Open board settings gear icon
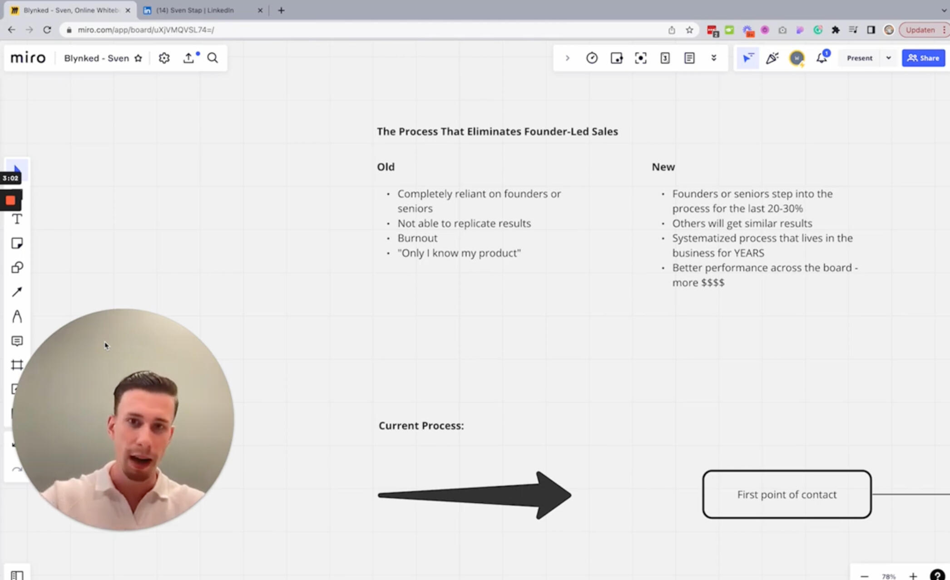950x580 pixels. (164, 58)
